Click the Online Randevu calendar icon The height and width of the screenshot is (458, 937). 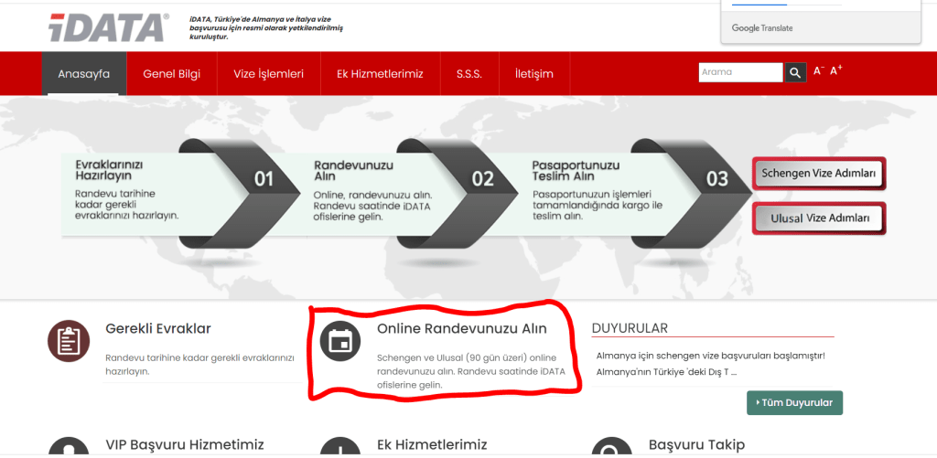340,342
